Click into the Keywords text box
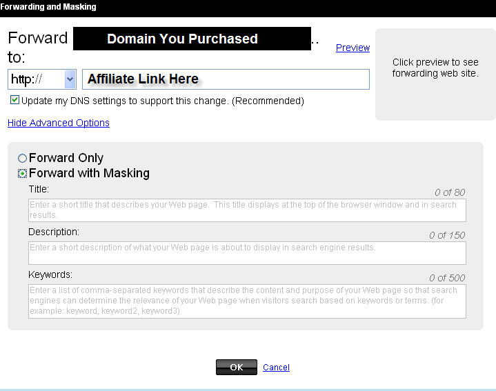This screenshot has height=391, width=496. 247,301
